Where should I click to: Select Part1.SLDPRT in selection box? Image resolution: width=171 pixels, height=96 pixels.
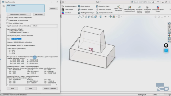11,6
